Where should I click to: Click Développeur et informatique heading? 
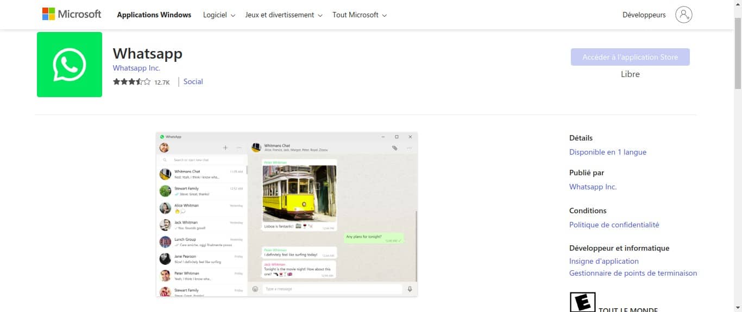point(619,248)
